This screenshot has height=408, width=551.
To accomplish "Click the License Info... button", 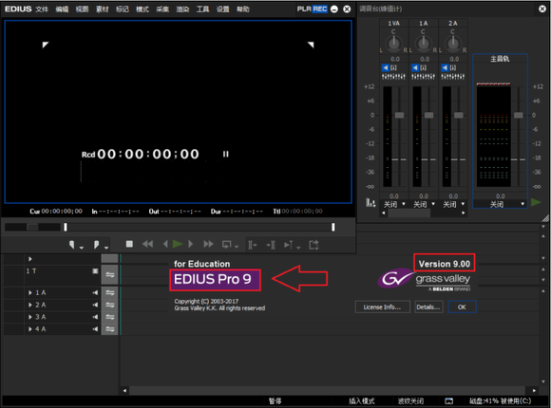I will (x=382, y=306).
